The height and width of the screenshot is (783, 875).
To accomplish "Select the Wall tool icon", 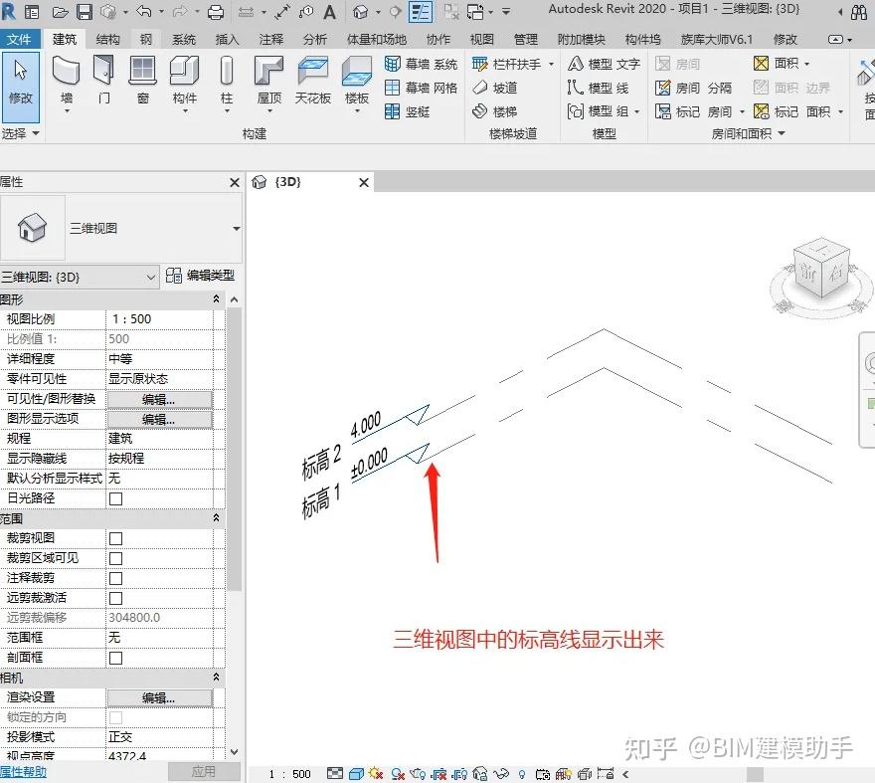I will click(x=66, y=71).
